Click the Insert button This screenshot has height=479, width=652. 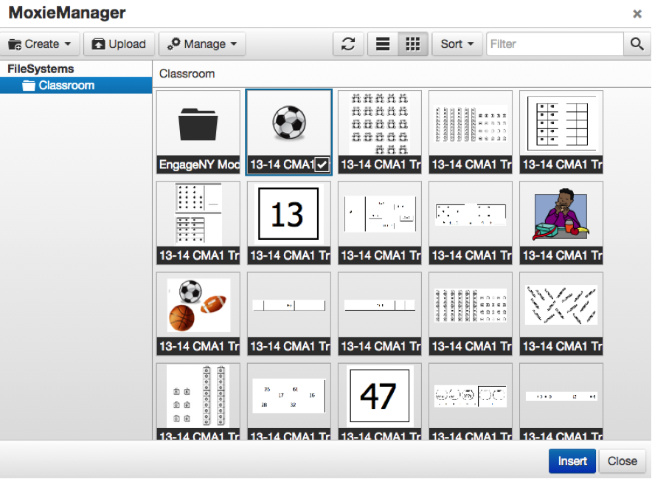572,461
